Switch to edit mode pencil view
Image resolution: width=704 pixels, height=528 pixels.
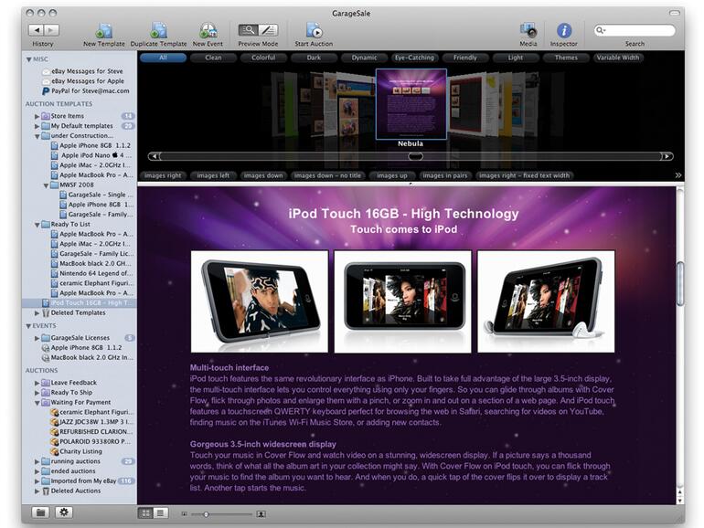click(268, 30)
